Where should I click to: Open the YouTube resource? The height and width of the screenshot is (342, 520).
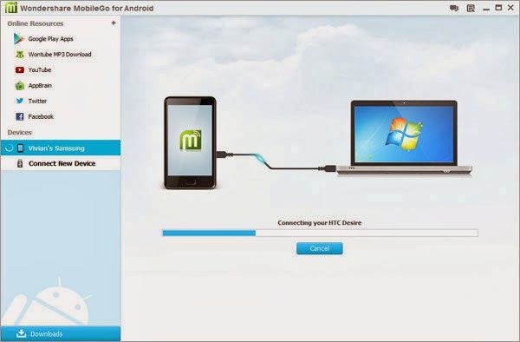pyautogui.click(x=40, y=70)
